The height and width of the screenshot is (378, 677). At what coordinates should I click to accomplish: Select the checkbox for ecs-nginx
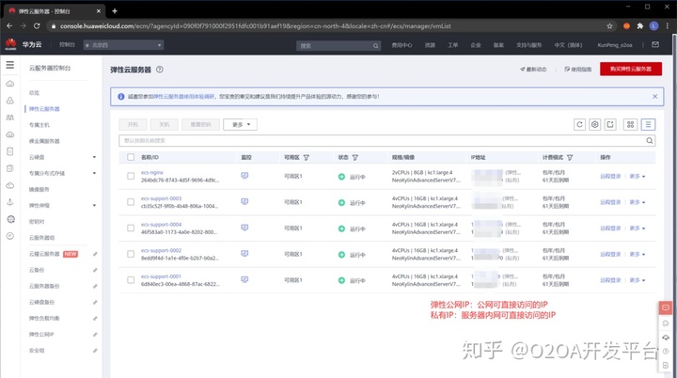(131, 176)
